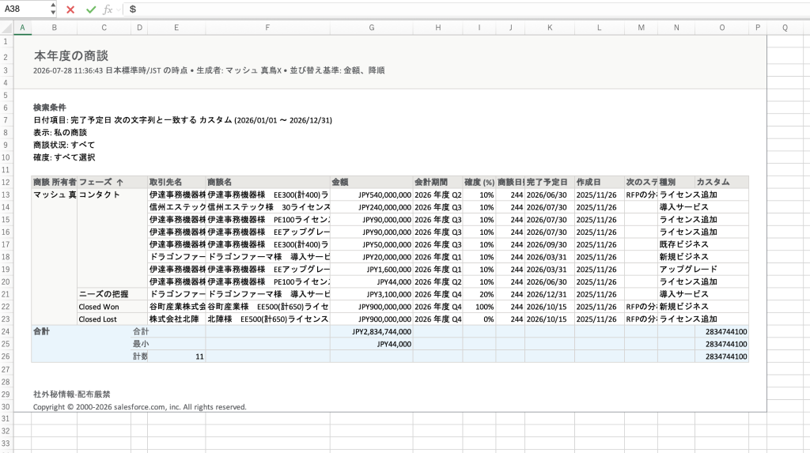This screenshot has height=453, width=810.
Task: Select all cells using the corner triangle
Action: click(x=6, y=28)
